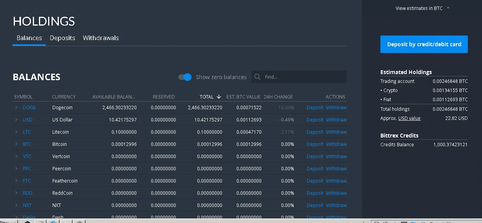The width and height of the screenshot is (482, 223).
Task: Click the Fiat 0.00112693 BTC value
Action: click(x=450, y=100)
